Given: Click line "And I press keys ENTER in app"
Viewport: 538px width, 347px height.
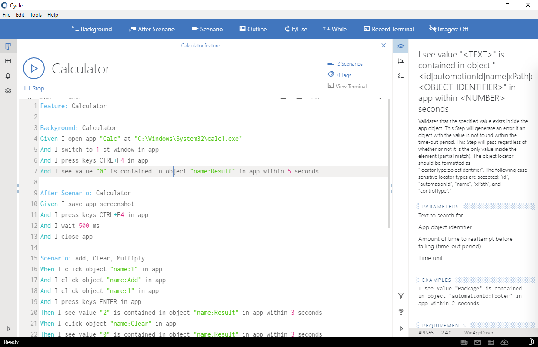Looking at the screenshot, I should (90, 302).
